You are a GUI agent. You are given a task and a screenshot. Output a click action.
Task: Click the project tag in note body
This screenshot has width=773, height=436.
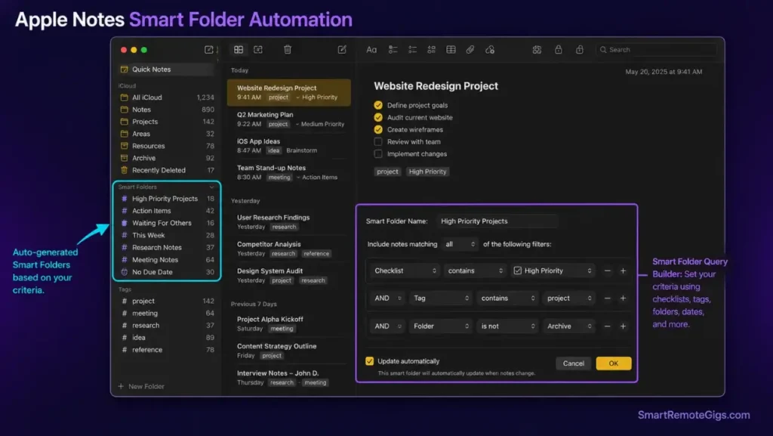(x=387, y=172)
